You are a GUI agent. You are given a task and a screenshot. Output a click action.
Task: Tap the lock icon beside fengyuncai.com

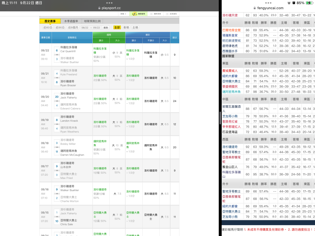255,8
